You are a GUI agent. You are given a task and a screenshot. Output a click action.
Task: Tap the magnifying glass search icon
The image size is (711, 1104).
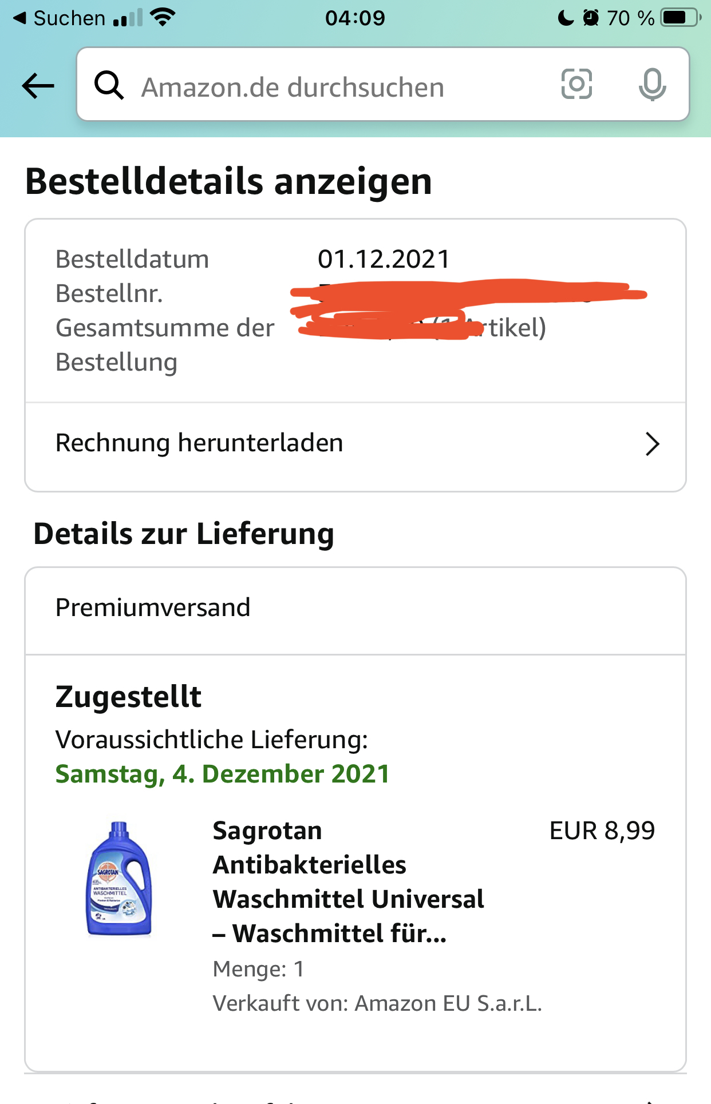(109, 86)
